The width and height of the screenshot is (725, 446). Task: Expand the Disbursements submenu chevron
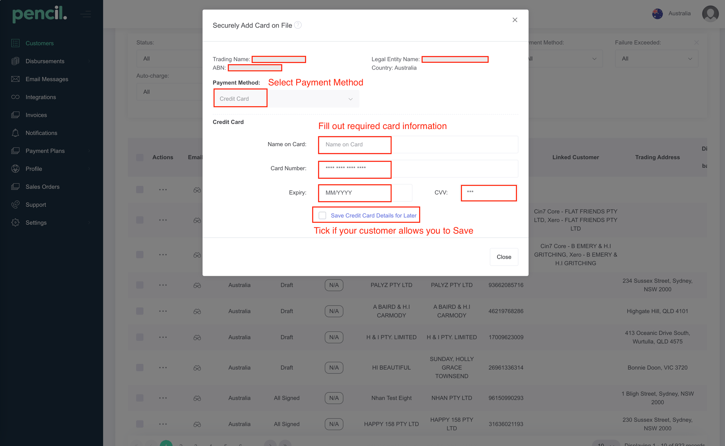(x=89, y=61)
